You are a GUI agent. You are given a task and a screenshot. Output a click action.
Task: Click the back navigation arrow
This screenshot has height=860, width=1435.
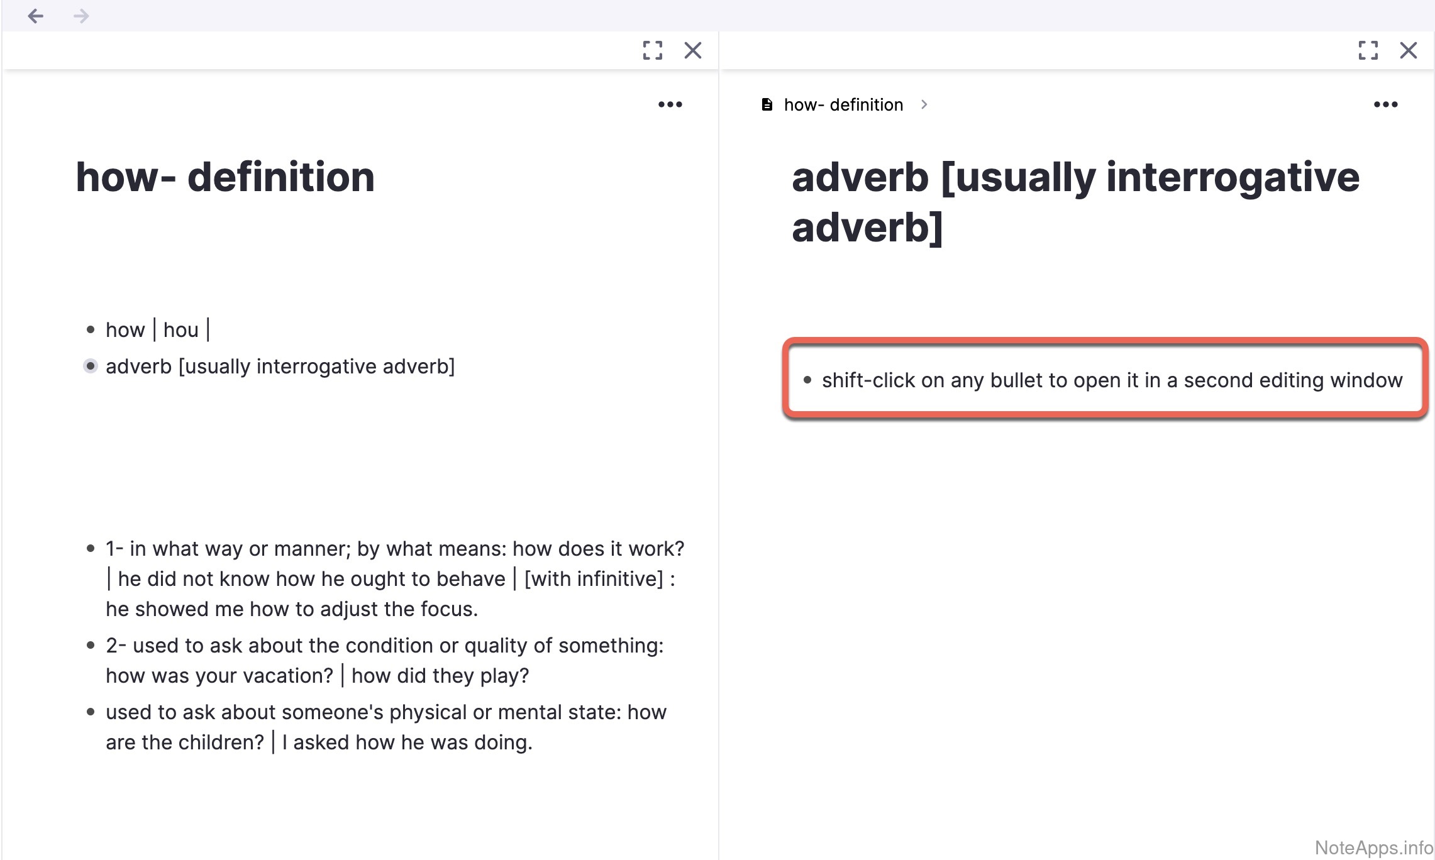(36, 16)
